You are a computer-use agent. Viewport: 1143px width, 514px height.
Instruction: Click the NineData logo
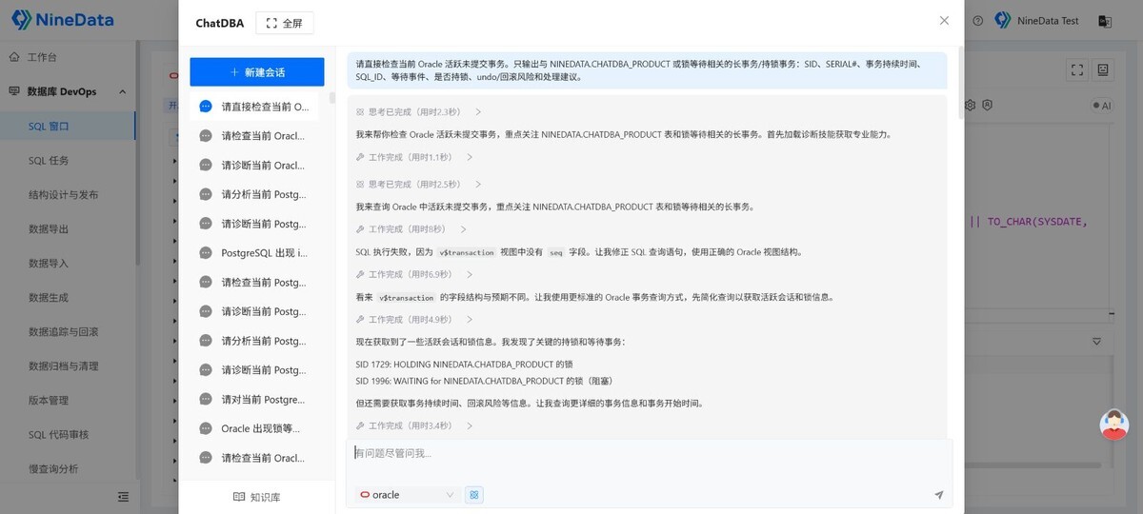[62, 19]
